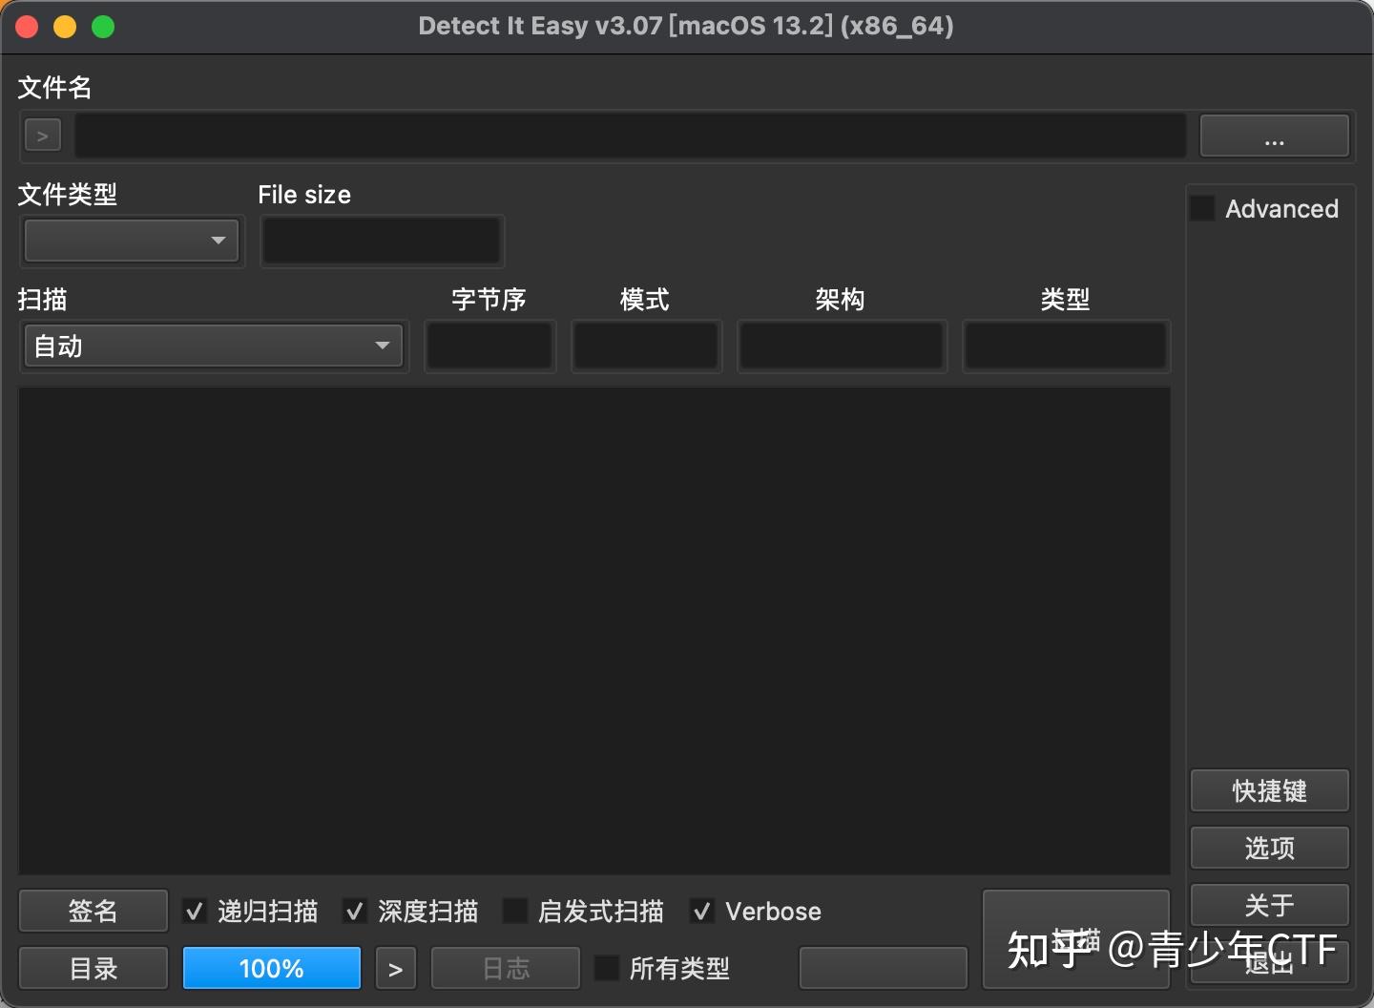Click the empty field beside 所有类型
Viewport: 1374px width, 1008px height.
pyautogui.click(x=884, y=968)
